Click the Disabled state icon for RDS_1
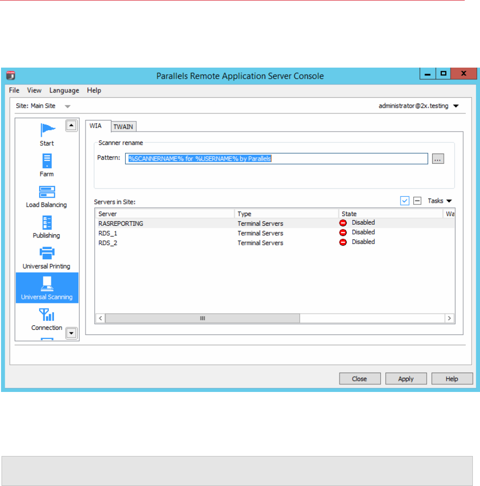 [343, 232]
